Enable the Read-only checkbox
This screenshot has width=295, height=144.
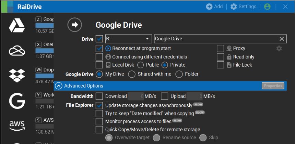pyautogui.click(x=220, y=57)
